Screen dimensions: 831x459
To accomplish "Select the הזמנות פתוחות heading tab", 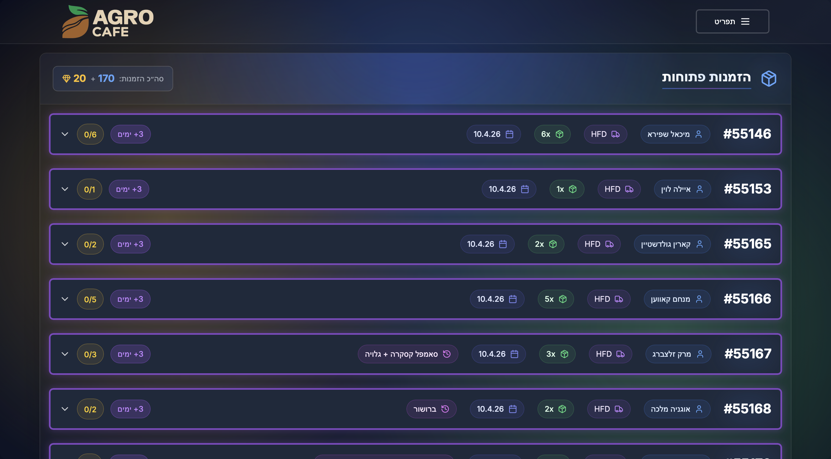I will point(706,78).
